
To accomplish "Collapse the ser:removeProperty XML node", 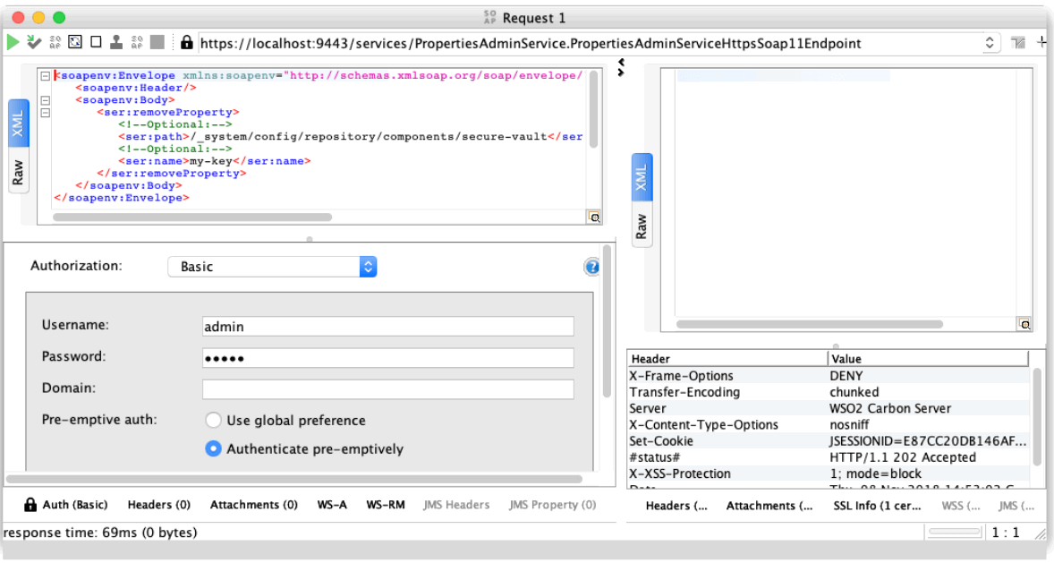I will click(x=45, y=113).
